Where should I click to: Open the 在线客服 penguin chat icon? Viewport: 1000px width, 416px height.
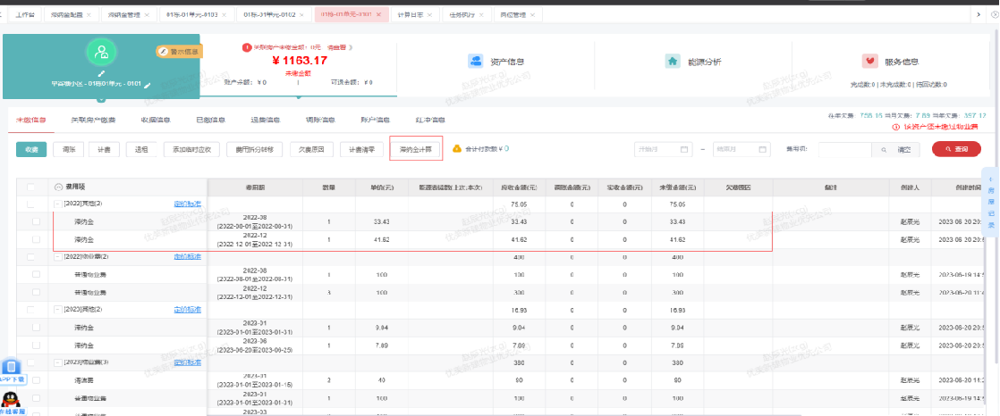12,397
